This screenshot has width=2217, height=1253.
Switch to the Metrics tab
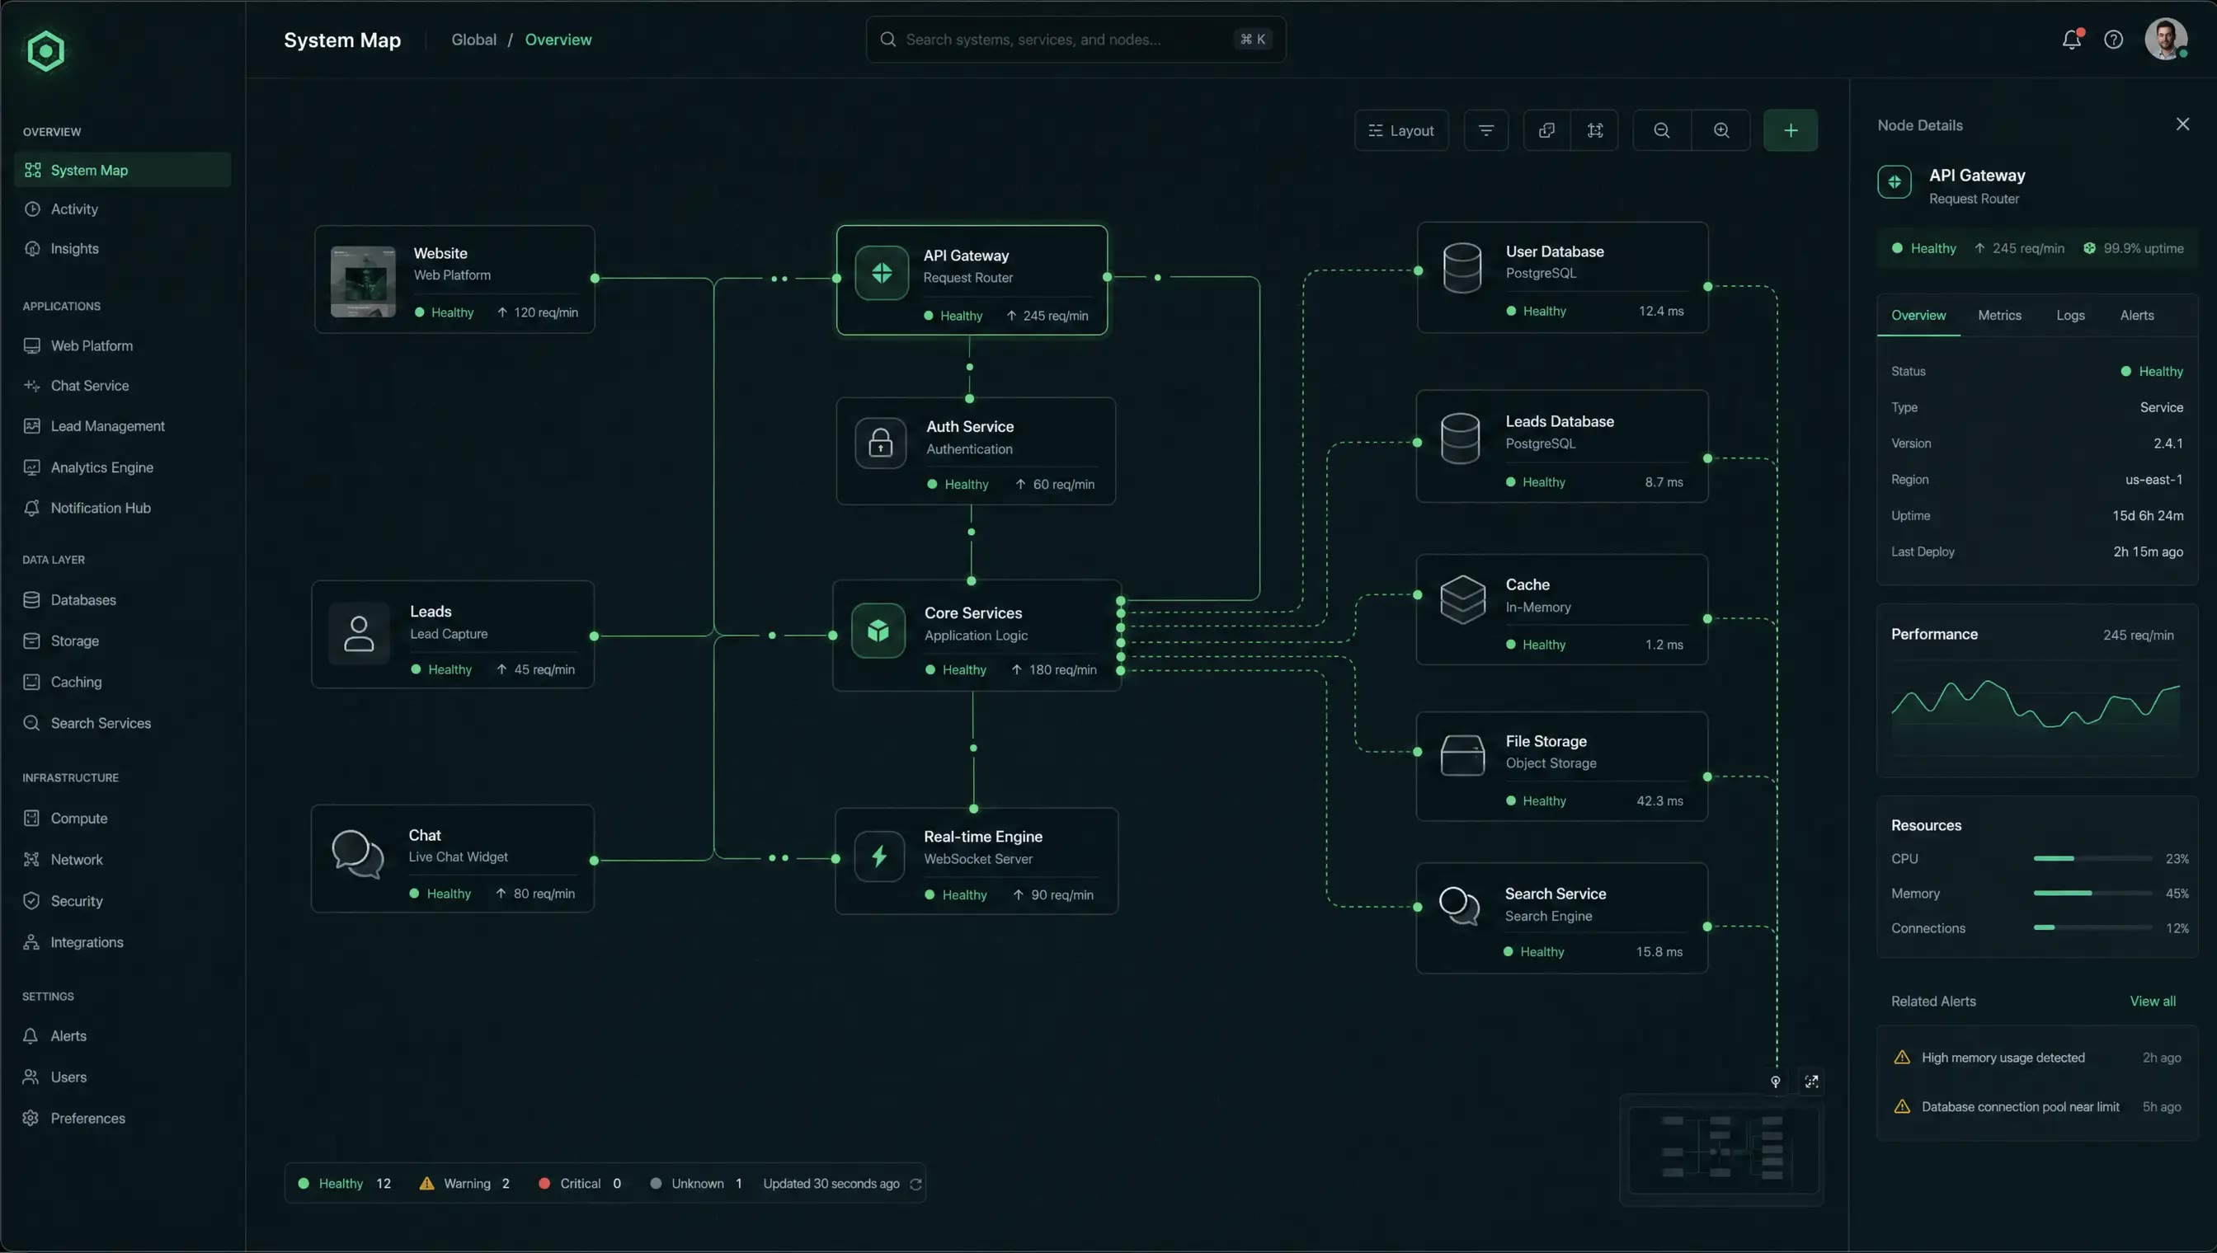coord(1999,316)
